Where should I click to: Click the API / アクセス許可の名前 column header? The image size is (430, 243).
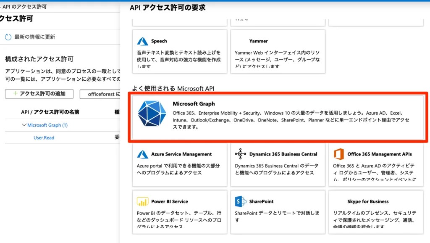(50, 112)
